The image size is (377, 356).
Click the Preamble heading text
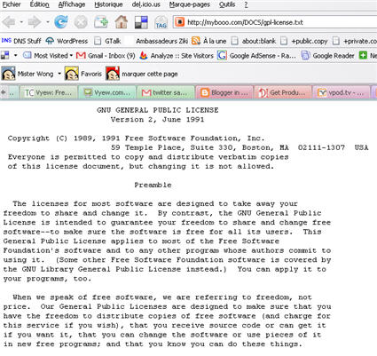coord(153,185)
